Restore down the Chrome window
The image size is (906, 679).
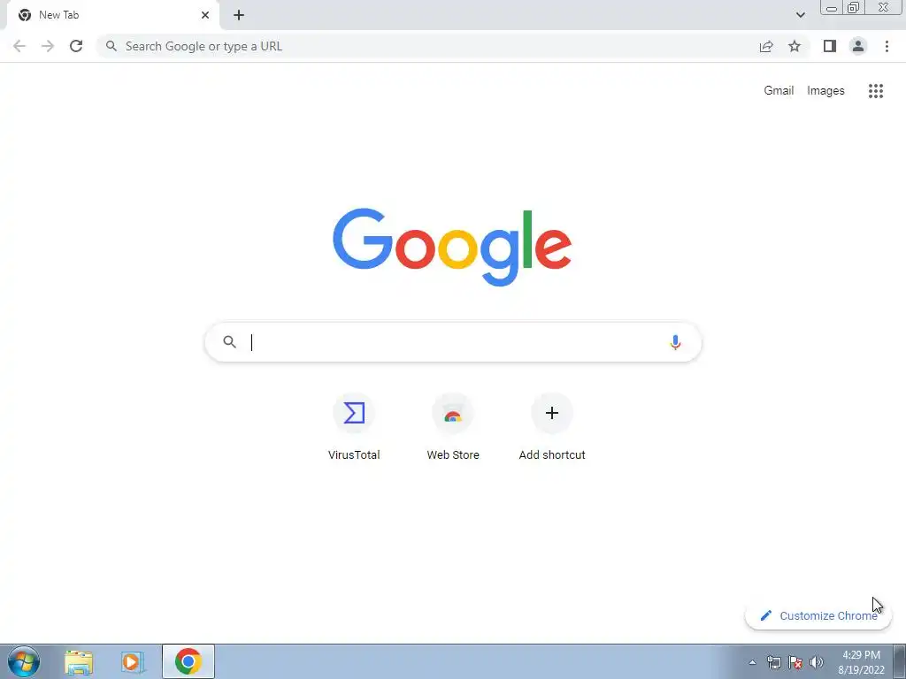(854, 7)
